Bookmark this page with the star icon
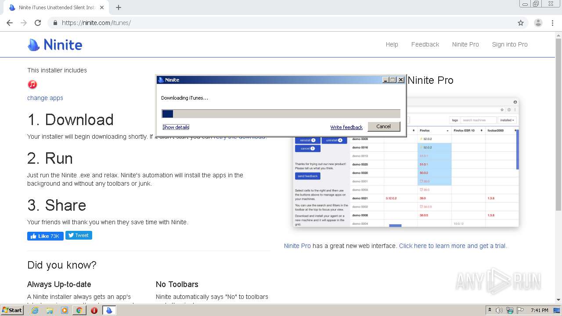562x316 pixels. pos(521,23)
